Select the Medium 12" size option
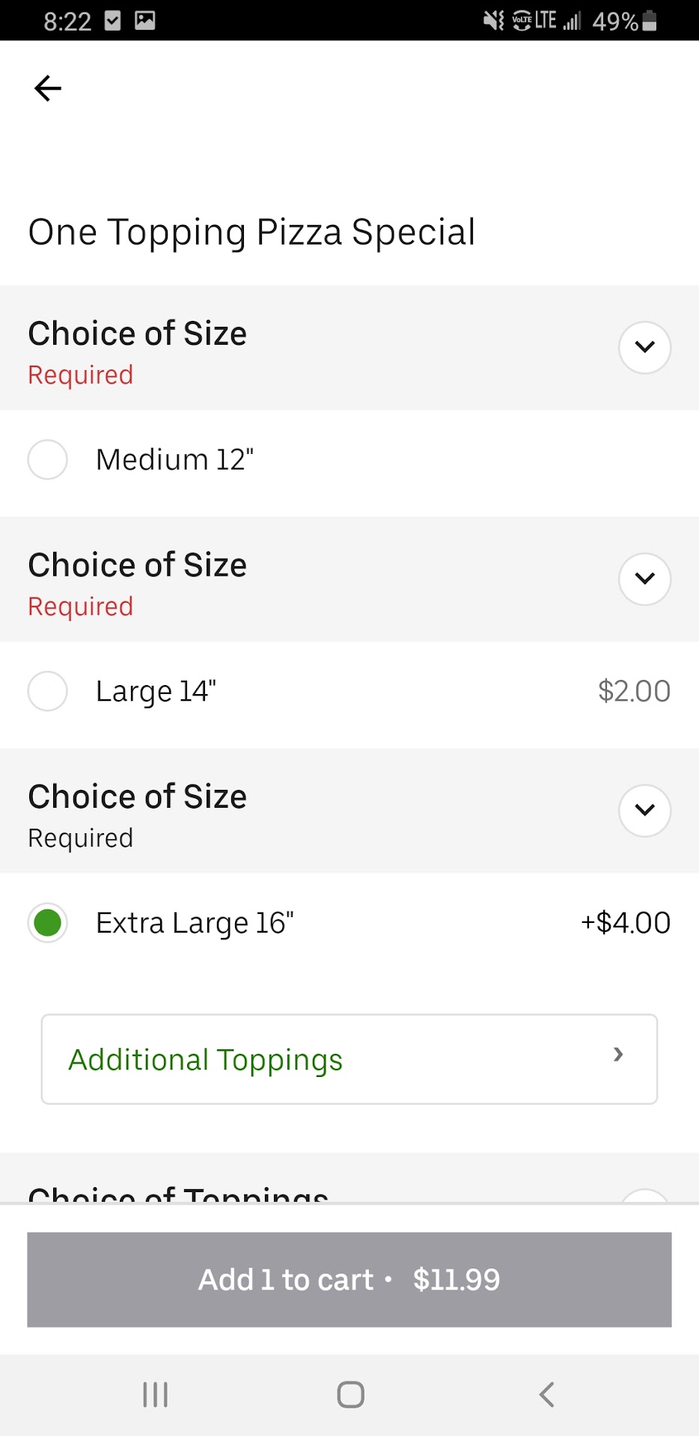The height and width of the screenshot is (1436, 699). [48, 459]
